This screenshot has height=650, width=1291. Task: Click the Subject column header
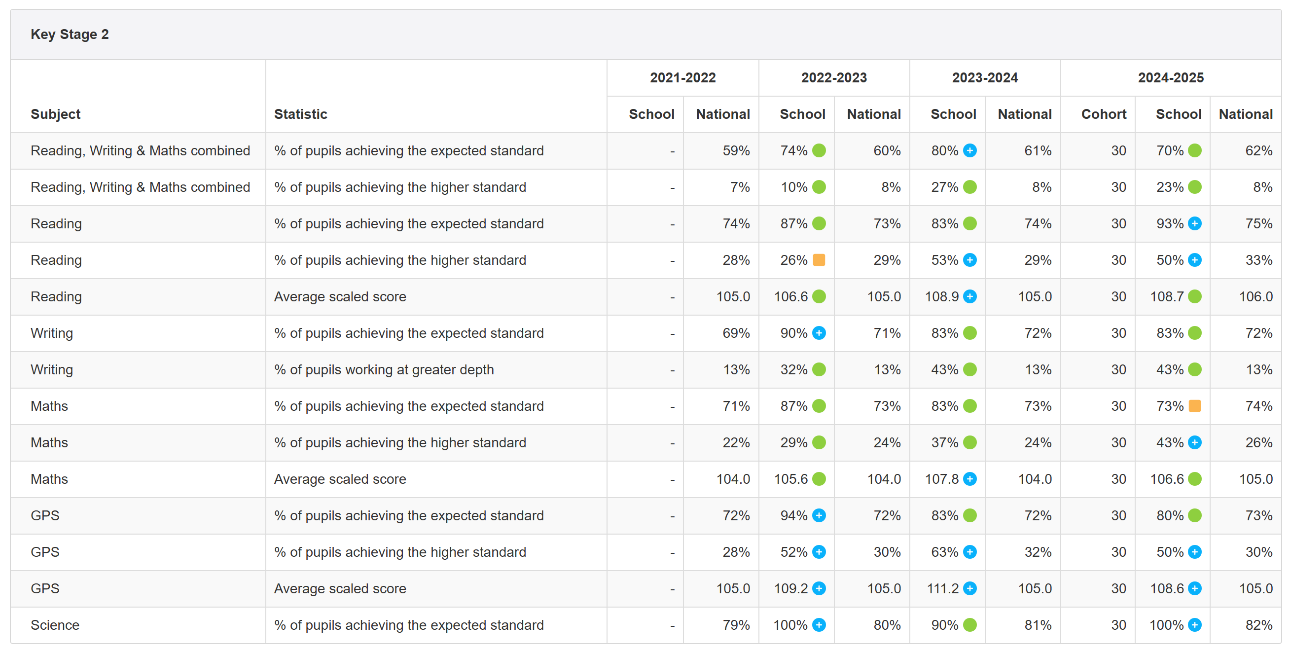point(55,114)
